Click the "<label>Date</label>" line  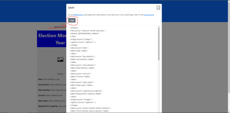click(78, 51)
